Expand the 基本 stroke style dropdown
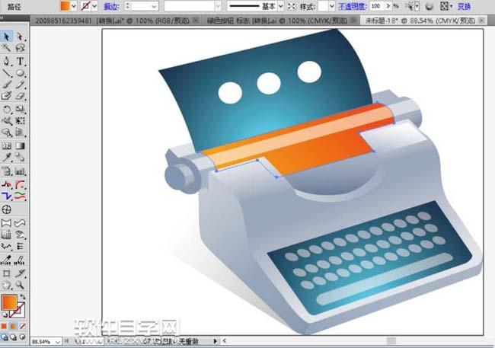This screenshot has width=495, height=348. pos(280,6)
